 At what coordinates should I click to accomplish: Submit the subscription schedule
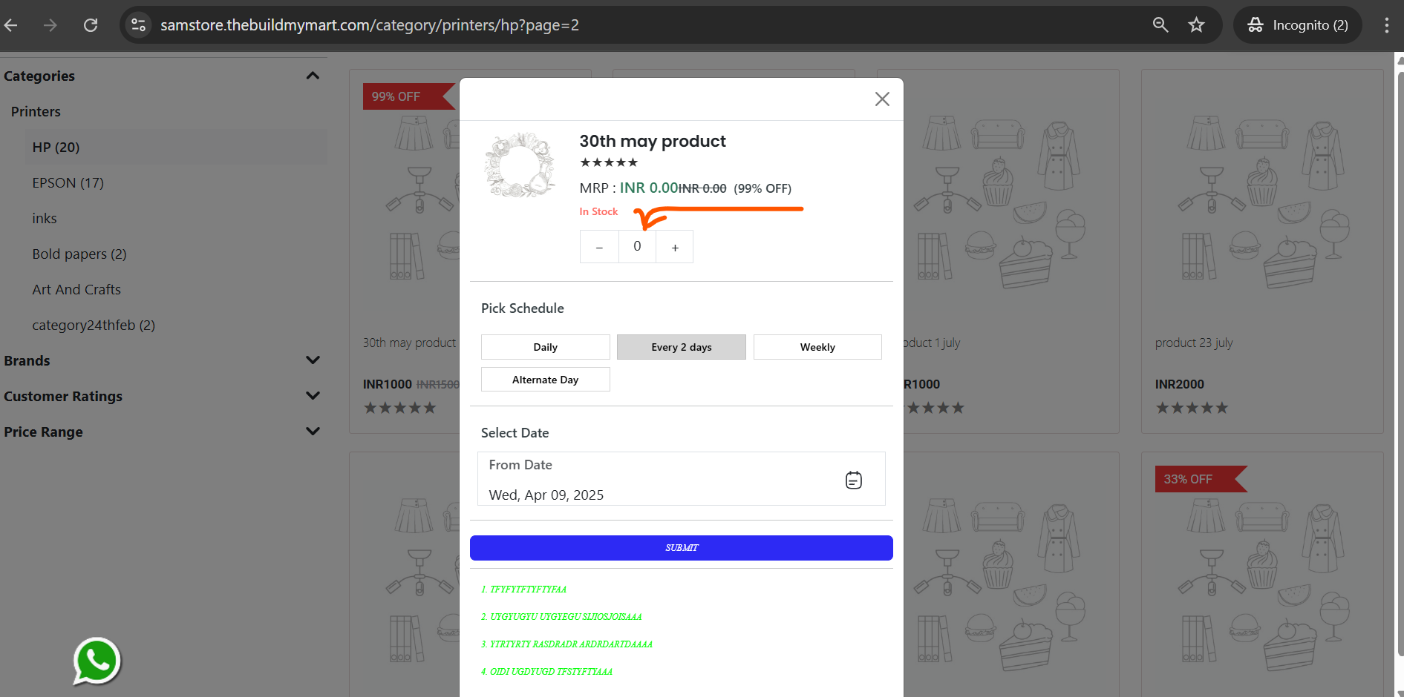point(682,548)
